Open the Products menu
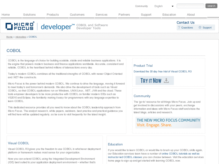The width and height of the screenshot is (219, 164). (53, 14)
